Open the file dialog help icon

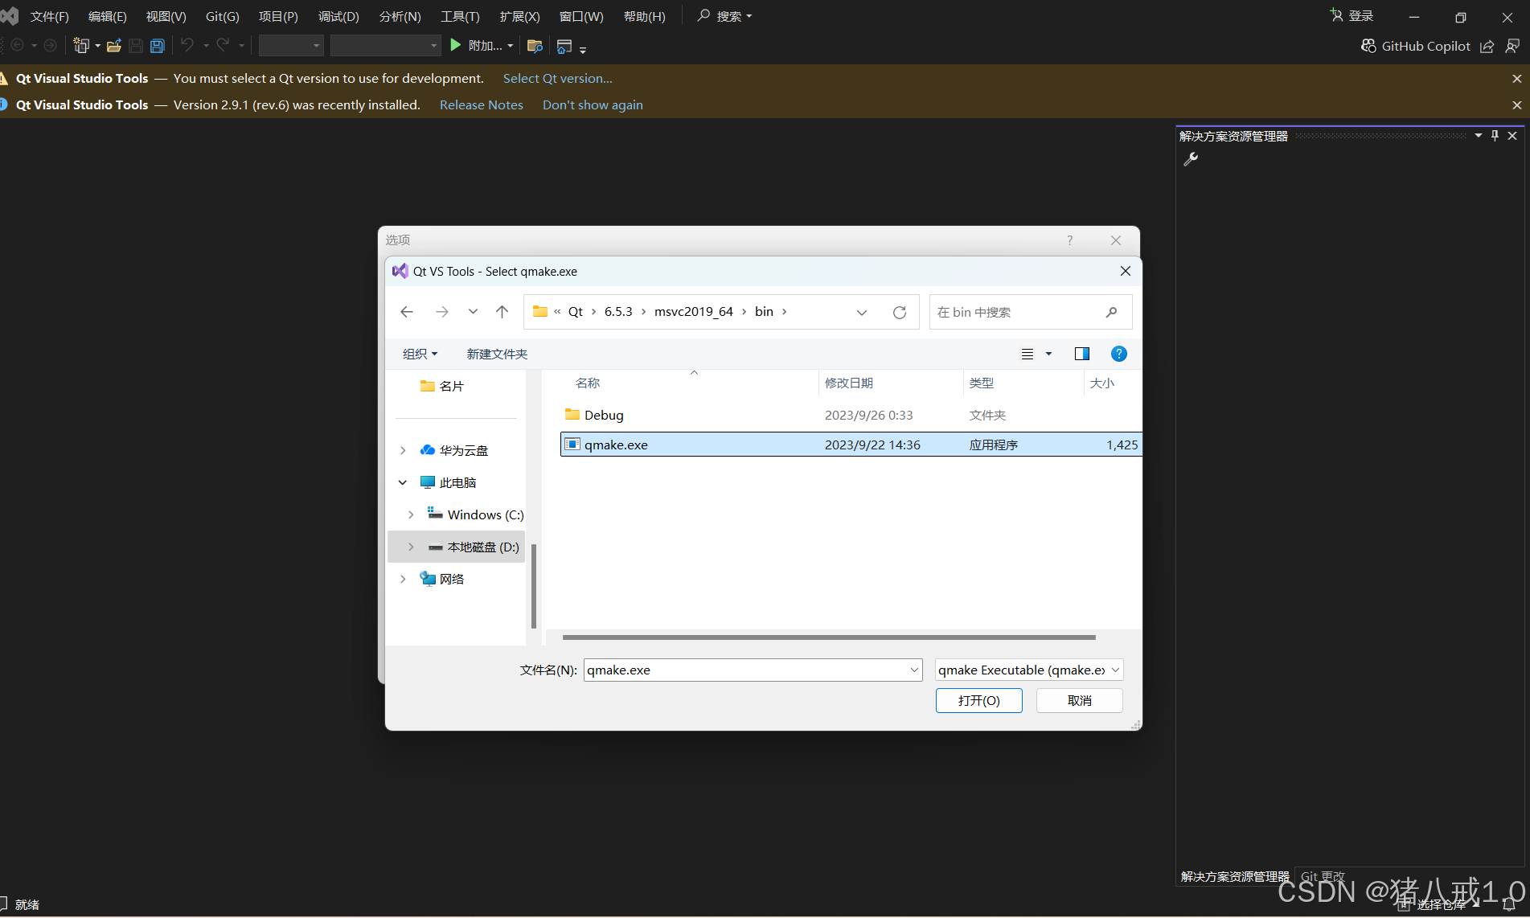(1118, 354)
